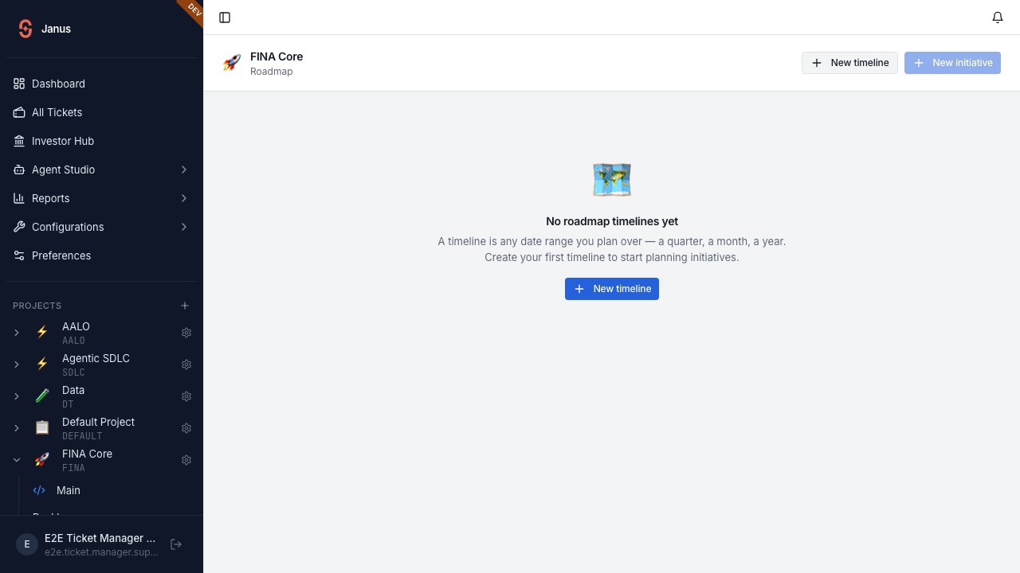Collapse the FINA Core project tree
Image resolution: width=1020 pixels, height=573 pixels.
pyautogui.click(x=17, y=460)
